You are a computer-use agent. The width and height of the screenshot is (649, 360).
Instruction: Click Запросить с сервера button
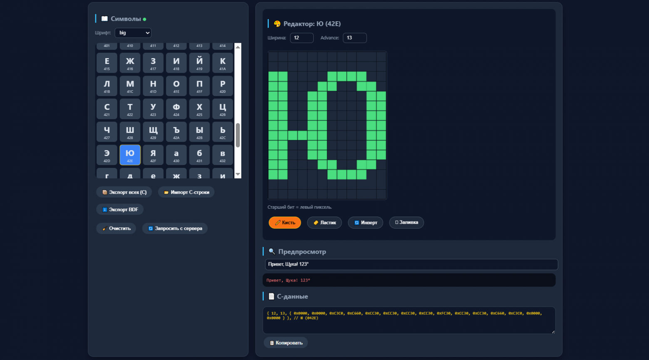(x=175, y=228)
